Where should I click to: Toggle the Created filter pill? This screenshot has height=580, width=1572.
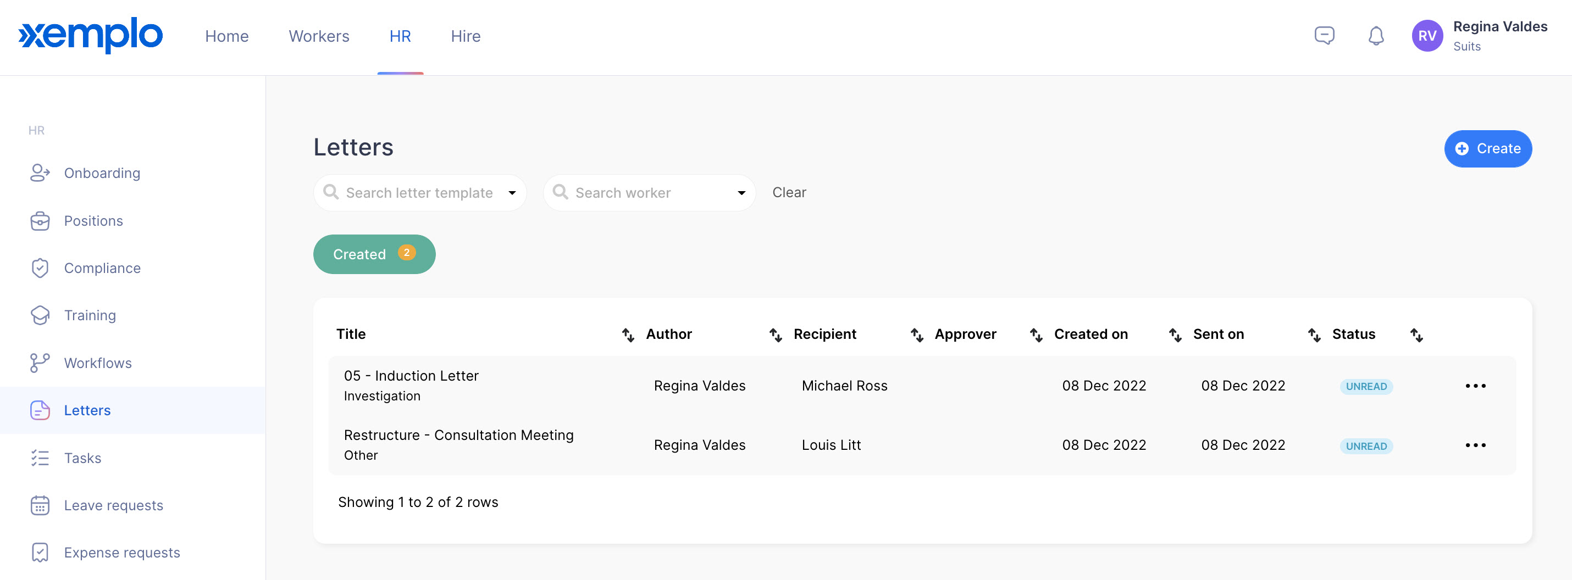click(373, 254)
